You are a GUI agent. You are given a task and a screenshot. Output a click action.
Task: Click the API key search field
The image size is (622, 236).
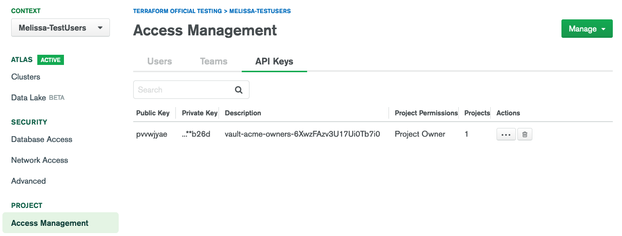pos(184,90)
